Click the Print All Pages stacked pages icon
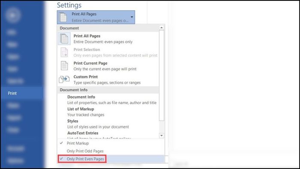The width and height of the screenshot is (300, 169). 64,39
